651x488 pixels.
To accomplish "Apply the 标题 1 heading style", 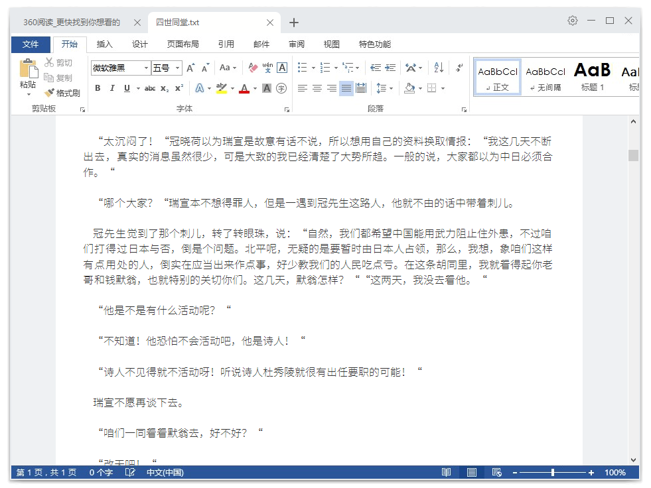I will point(592,77).
